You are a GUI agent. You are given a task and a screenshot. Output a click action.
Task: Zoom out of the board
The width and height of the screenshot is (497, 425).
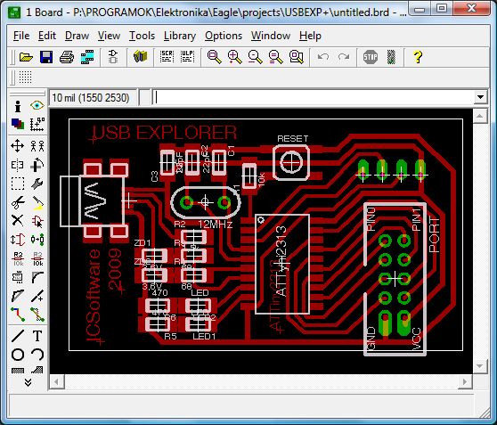pyautogui.click(x=255, y=57)
